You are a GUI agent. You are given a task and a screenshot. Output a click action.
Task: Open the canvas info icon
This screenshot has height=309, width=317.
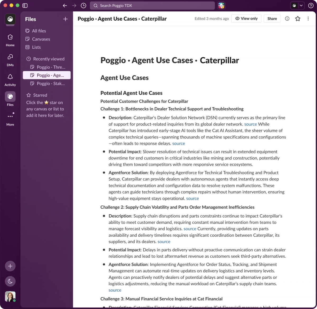point(287,19)
